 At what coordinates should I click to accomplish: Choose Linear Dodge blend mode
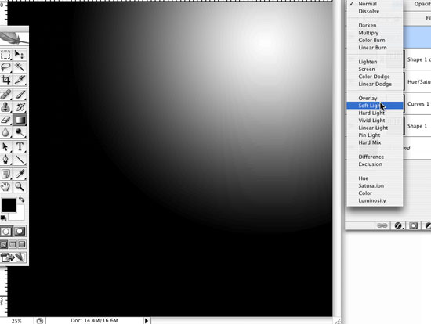coord(375,84)
